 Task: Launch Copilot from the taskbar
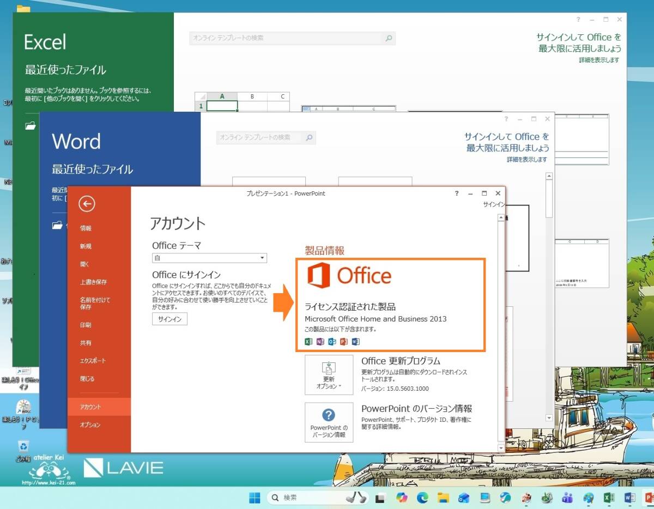(x=402, y=498)
